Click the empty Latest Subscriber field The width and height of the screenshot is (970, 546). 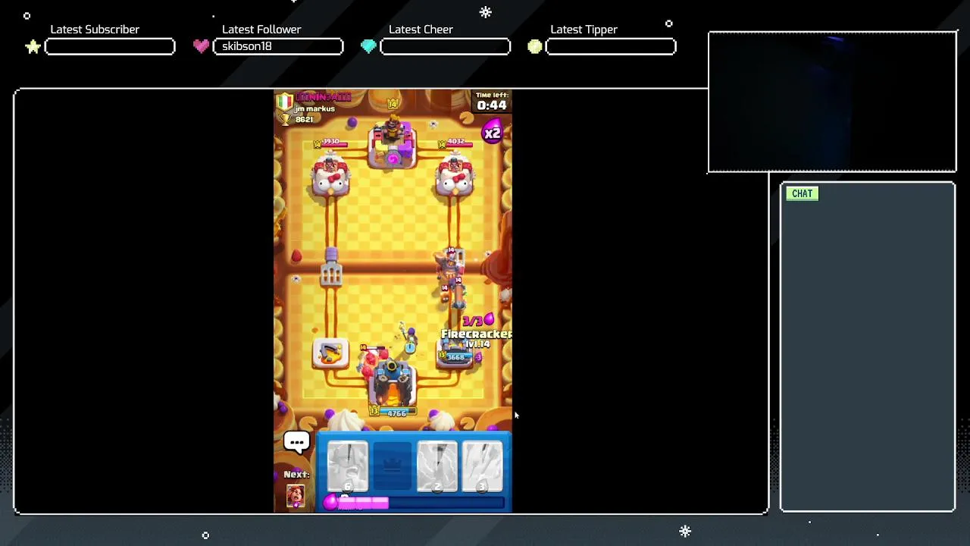click(110, 46)
